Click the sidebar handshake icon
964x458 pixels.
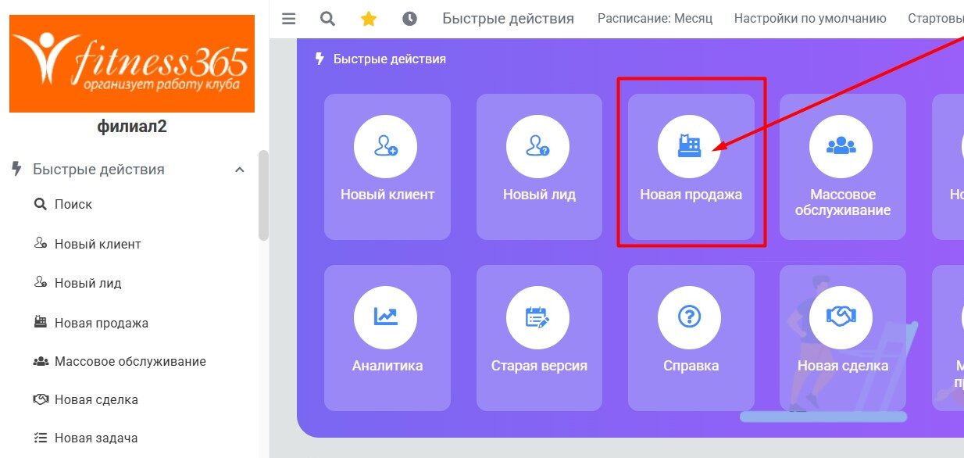point(41,399)
